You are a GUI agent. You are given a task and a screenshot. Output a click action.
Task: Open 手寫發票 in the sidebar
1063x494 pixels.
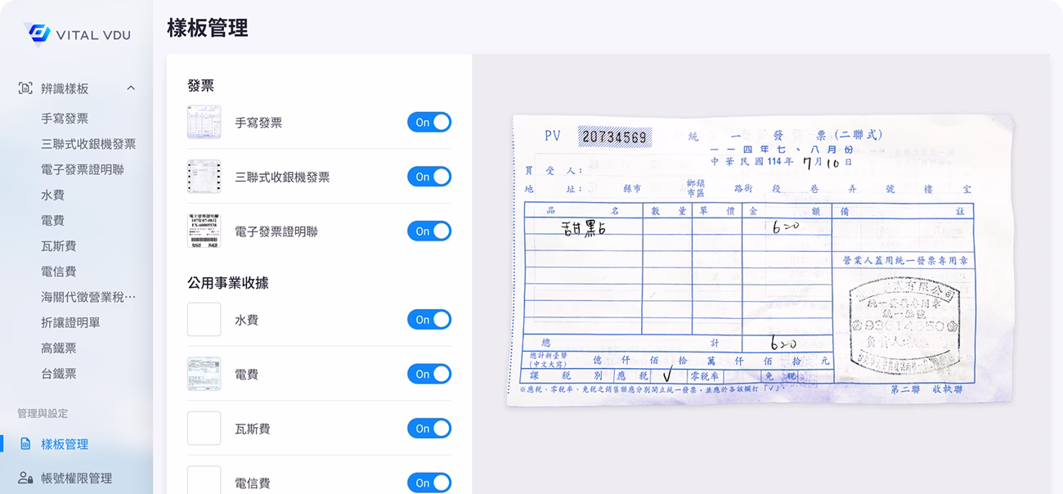(x=65, y=119)
